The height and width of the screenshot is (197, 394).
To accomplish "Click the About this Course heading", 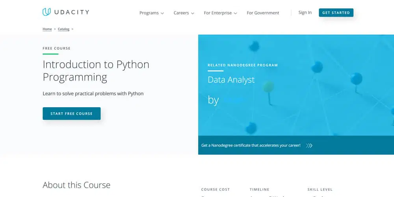I will [77, 185].
